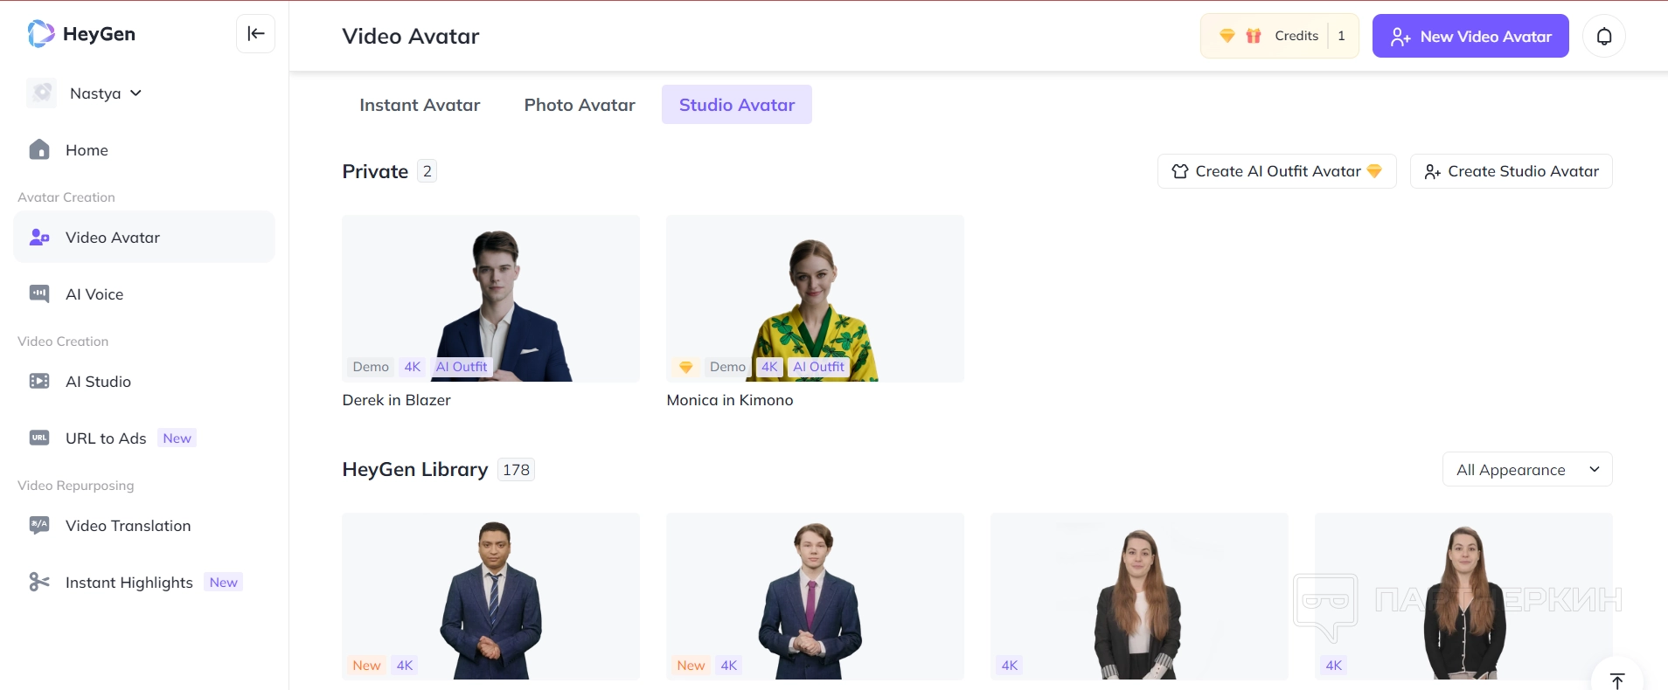Click the HeyGen logo icon
Image resolution: width=1668 pixels, height=690 pixels.
[x=40, y=34]
